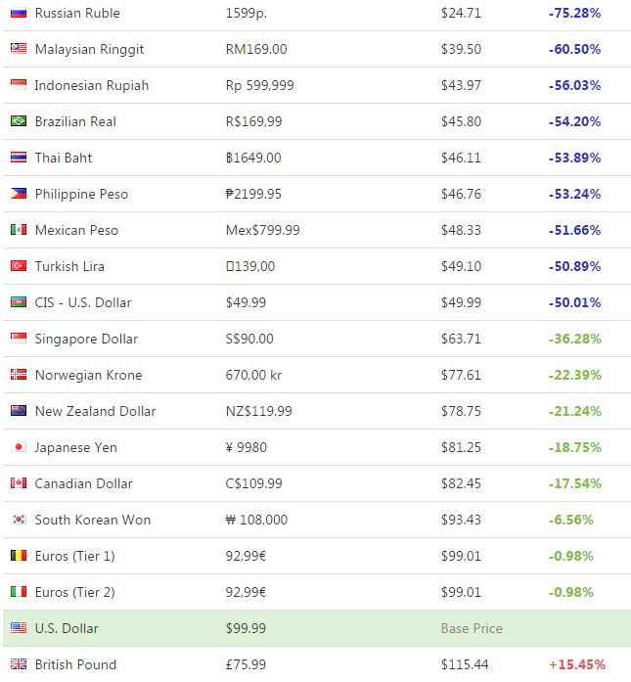
Task: Open the Mexican Peso row label
Action: point(76,230)
